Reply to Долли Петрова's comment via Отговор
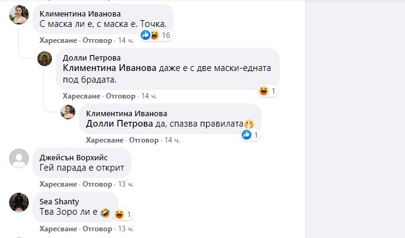This screenshot has width=405, height=238. [121, 96]
